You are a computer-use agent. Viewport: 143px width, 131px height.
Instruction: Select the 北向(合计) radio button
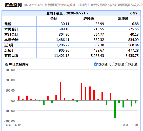(95, 64)
